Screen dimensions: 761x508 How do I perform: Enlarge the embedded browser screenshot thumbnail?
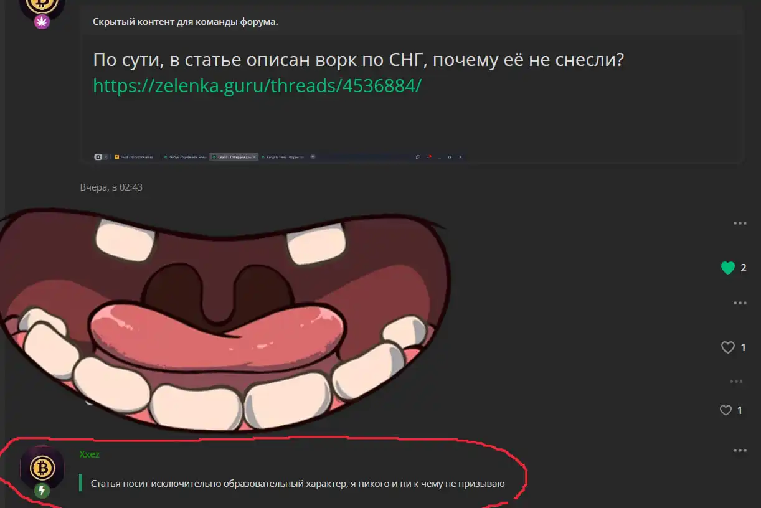click(x=279, y=157)
